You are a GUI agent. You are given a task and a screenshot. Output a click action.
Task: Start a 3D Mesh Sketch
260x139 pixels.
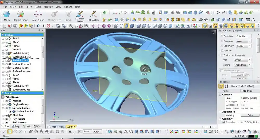[x=80, y=16]
